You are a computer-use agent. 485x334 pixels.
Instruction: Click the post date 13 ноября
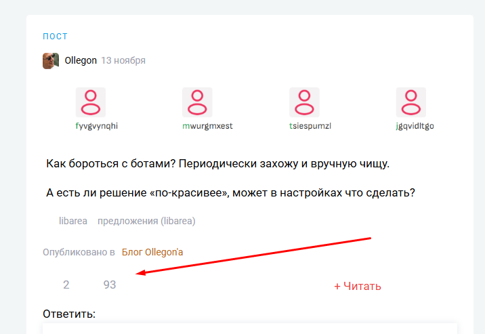click(123, 60)
